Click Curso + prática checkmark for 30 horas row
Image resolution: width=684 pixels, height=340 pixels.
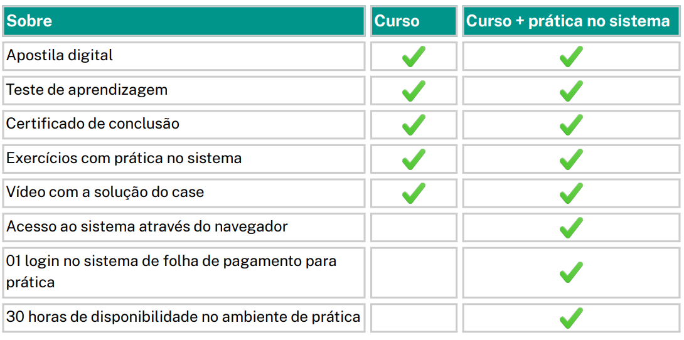click(x=571, y=317)
